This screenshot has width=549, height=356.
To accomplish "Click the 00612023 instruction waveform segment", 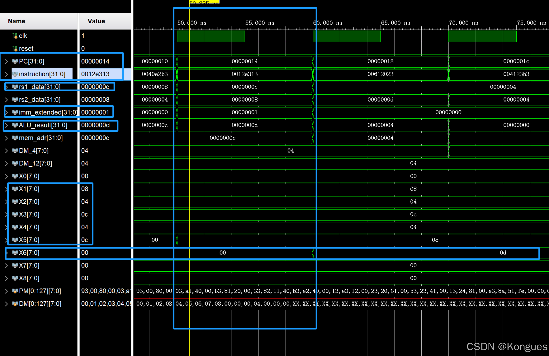I will [x=380, y=74].
